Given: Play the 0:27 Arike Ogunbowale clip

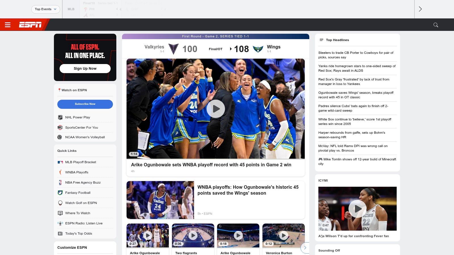Looking at the screenshot, I should (148, 235).
